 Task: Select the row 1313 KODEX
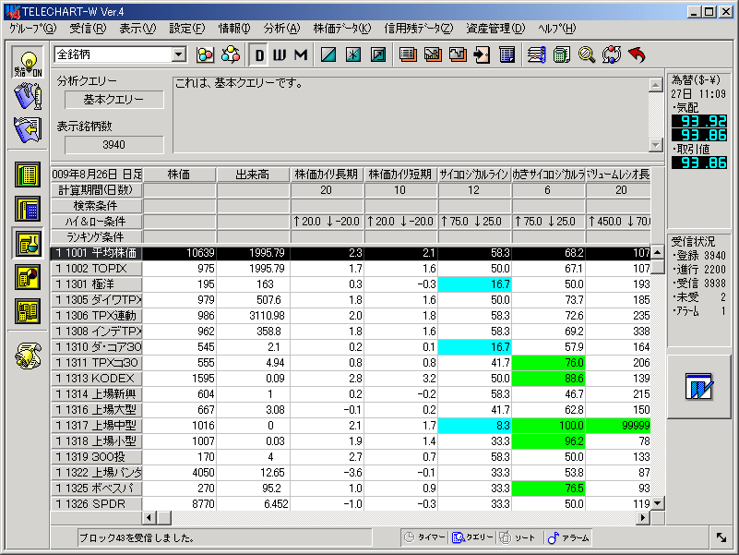click(351, 379)
